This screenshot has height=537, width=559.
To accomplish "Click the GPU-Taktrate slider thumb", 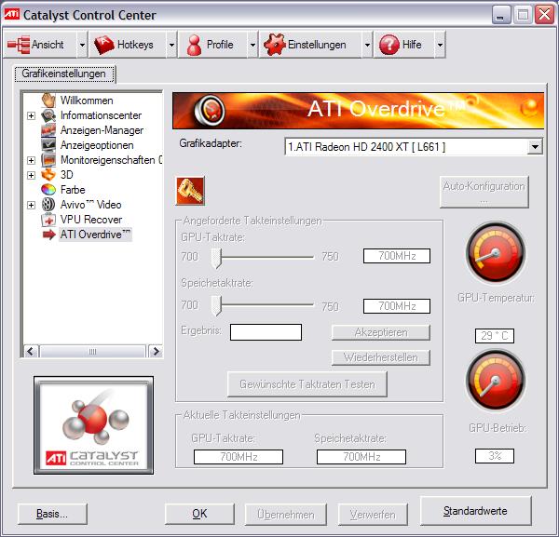I will [x=216, y=258].
